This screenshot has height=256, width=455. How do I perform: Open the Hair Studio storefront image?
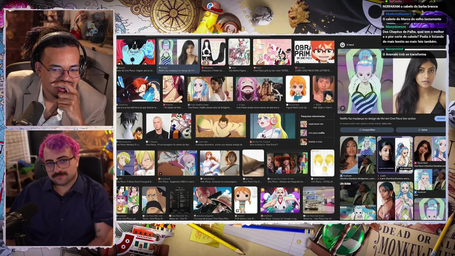tap(318, 200)
